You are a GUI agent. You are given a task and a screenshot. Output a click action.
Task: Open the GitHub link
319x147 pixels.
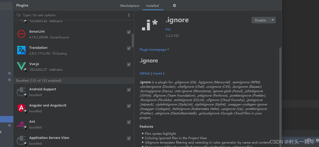[145, 73]
